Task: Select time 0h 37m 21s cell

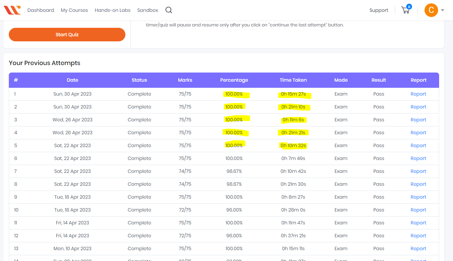Action: click(x=293, y=236)
